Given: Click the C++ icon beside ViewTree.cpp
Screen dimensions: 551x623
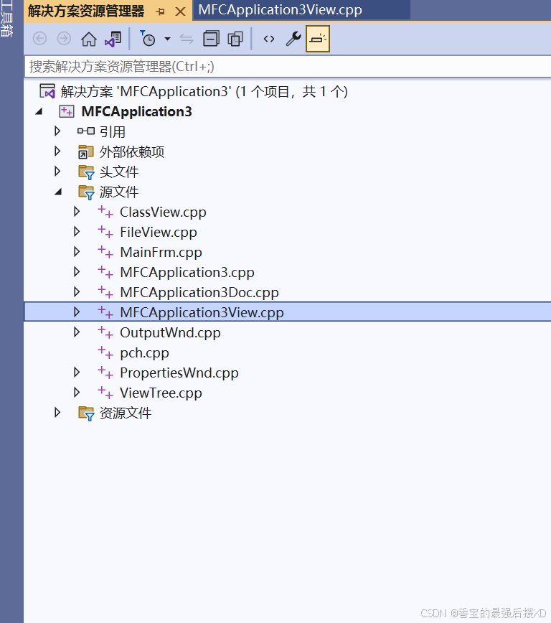Looking at the screenshot, I should [x=105, y=393].
